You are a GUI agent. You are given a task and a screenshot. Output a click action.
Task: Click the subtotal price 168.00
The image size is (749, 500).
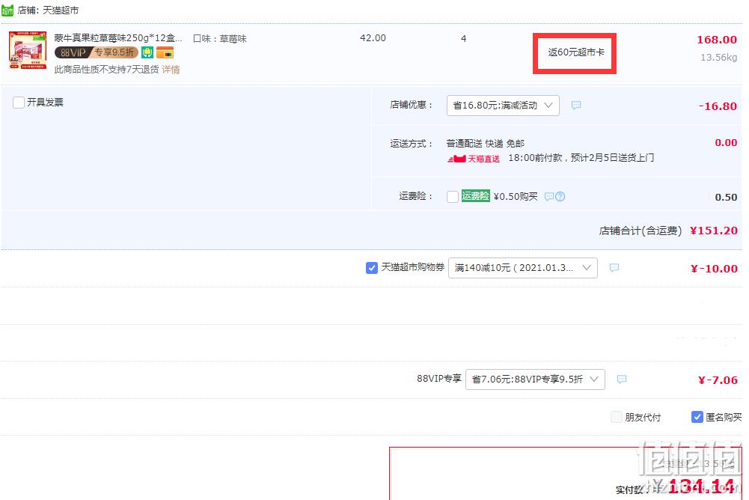click(x=717, y=40)
